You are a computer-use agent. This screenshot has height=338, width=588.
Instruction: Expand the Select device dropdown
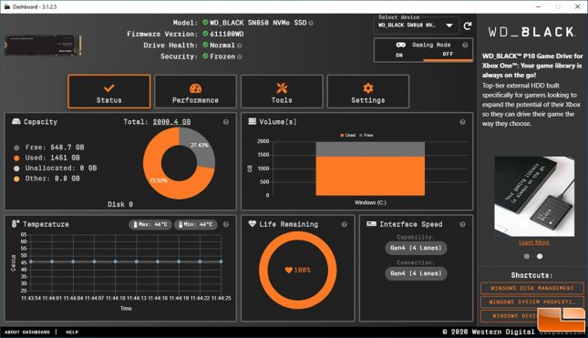pos(417,26)
